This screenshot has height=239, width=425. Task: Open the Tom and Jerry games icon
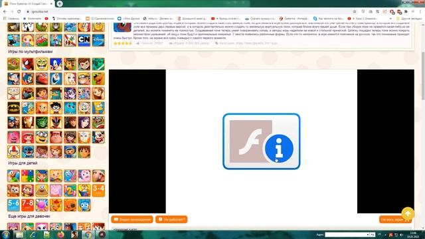coord(28,78)
